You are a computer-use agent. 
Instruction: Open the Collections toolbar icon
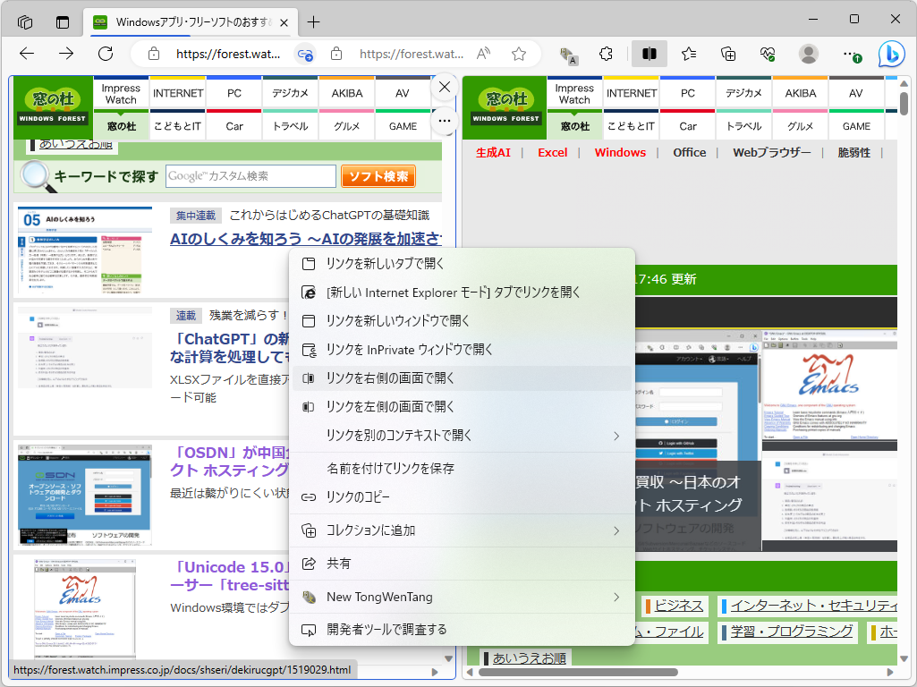(x=728, y=54)
